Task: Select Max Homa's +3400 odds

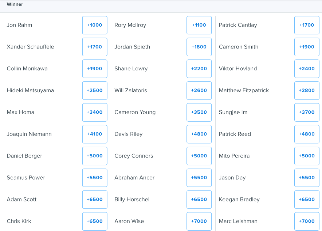Action: tap(95, 112)
